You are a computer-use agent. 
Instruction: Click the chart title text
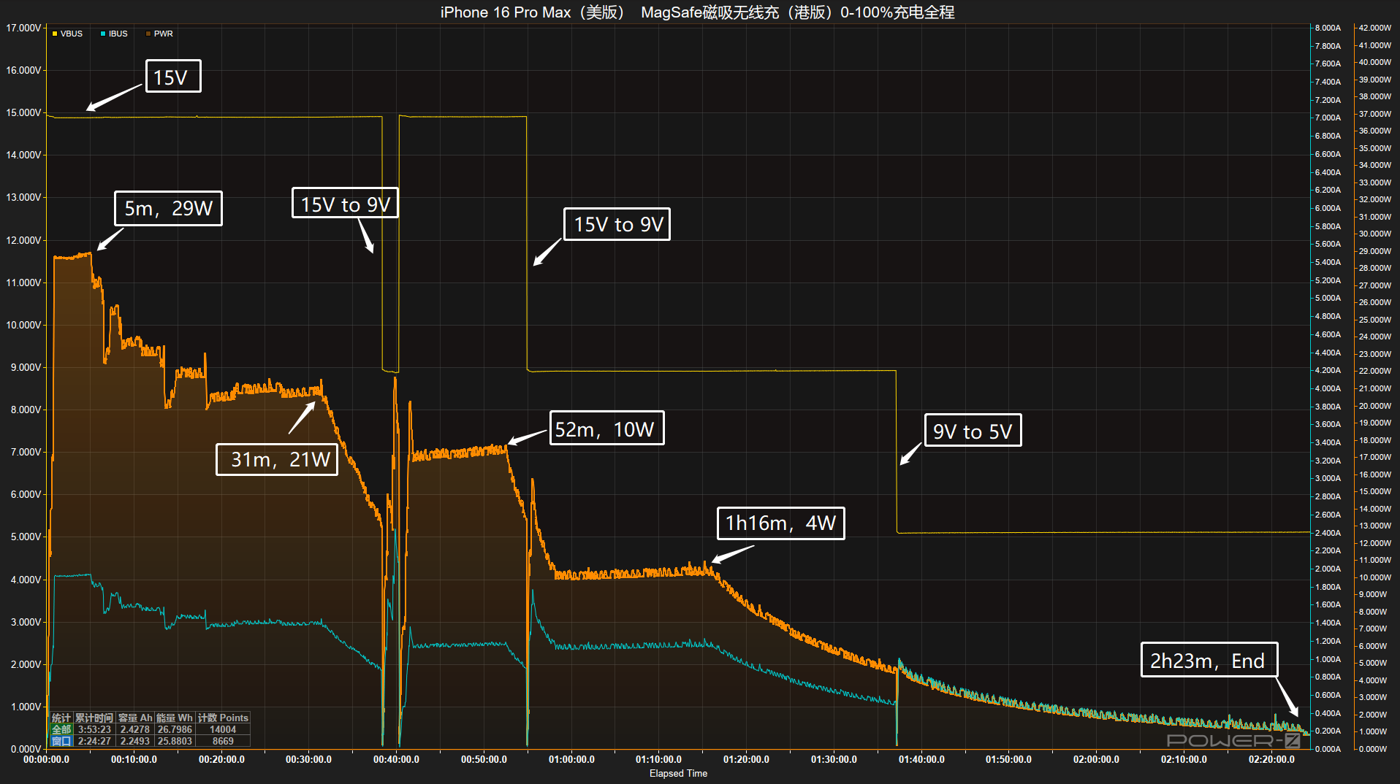click(697, 12)
